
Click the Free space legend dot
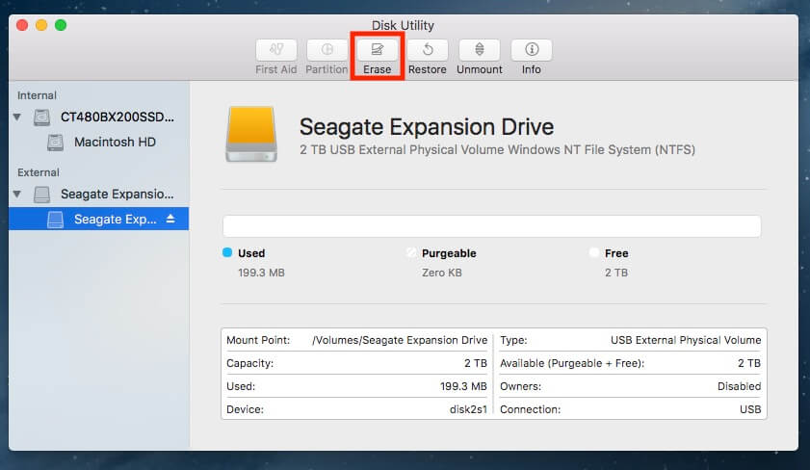pyautogui.click(x=594, y=253)
